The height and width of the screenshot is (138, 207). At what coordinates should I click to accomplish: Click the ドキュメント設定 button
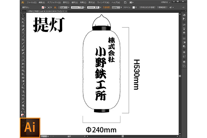click(147, 7)
